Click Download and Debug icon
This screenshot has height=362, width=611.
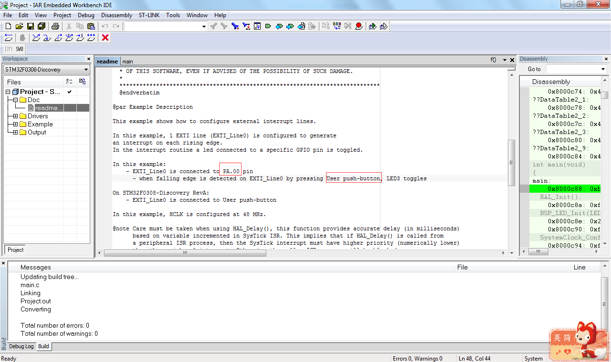point(372,26)
